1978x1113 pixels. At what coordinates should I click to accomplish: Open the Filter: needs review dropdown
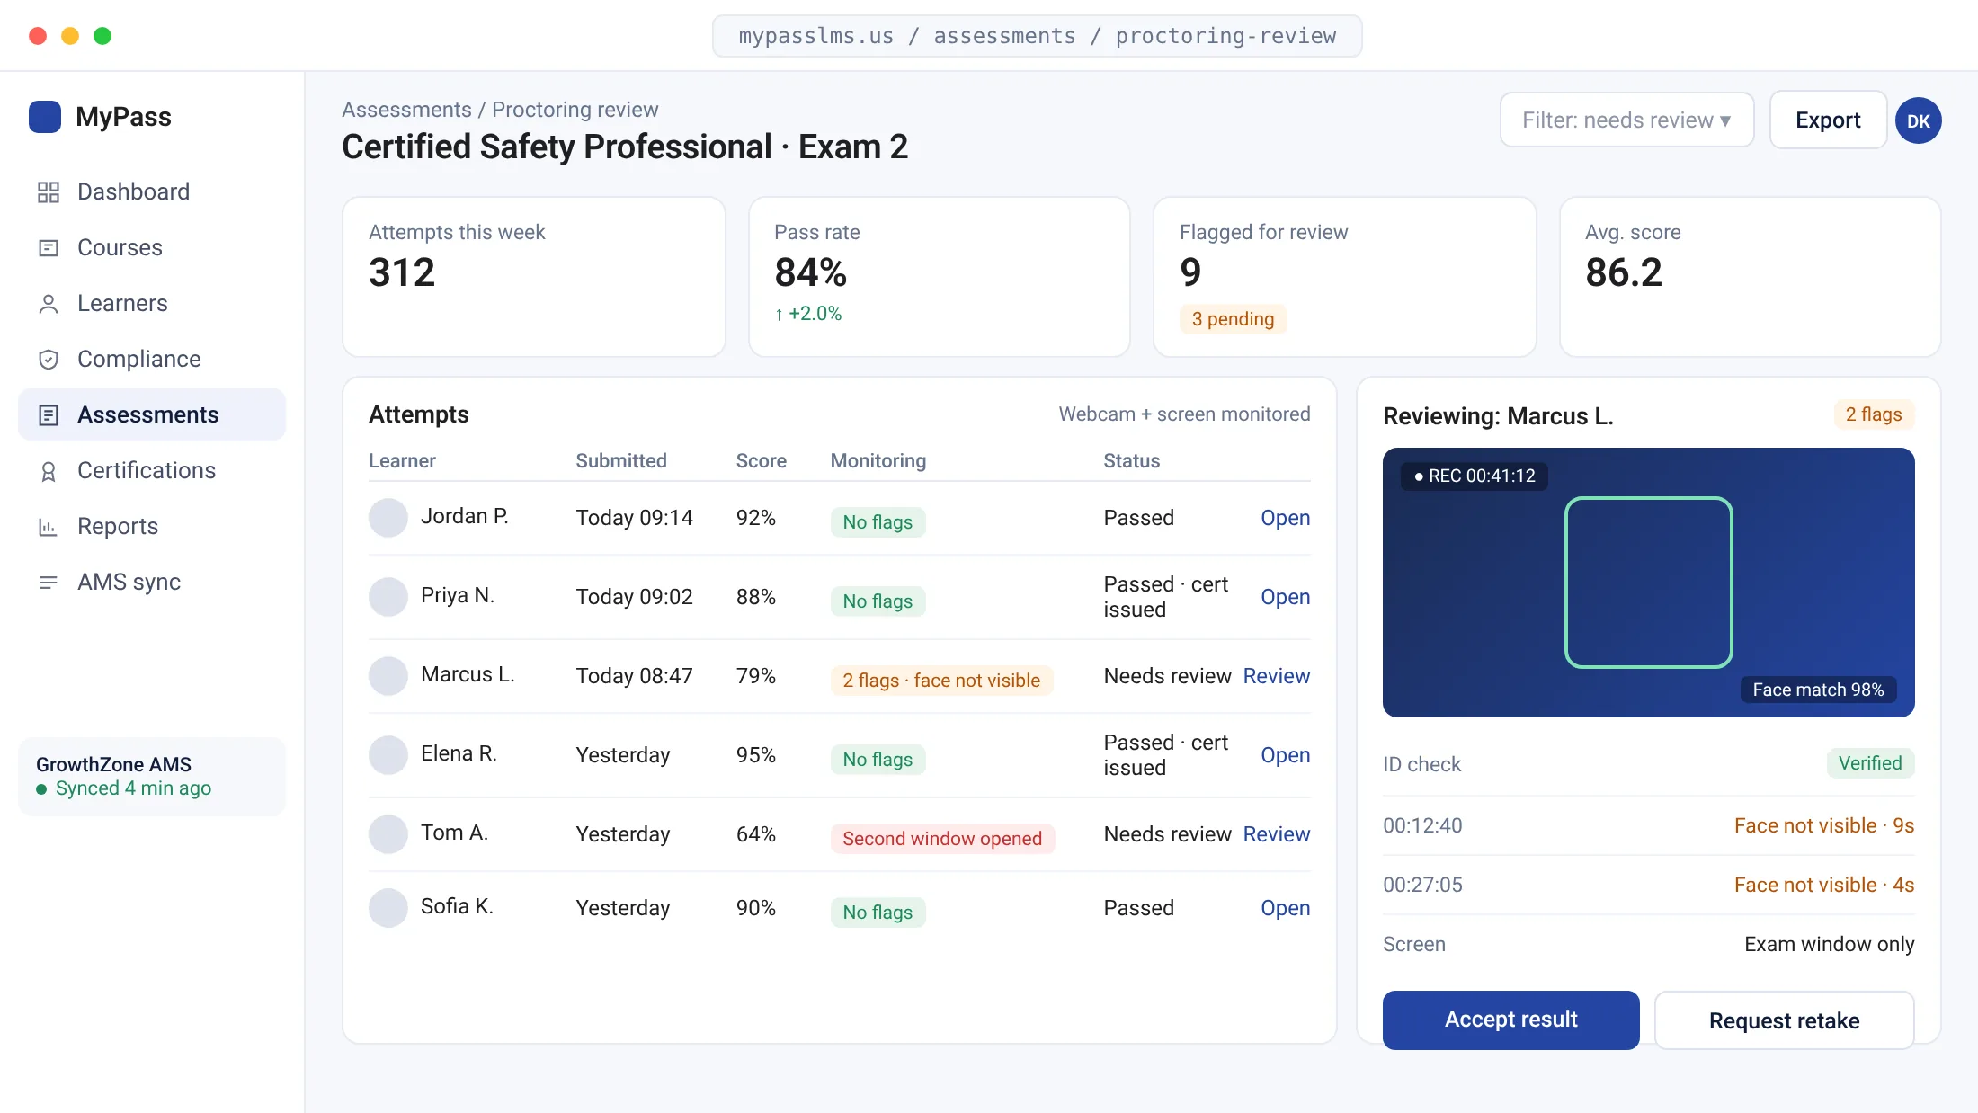coord(1626,120)
